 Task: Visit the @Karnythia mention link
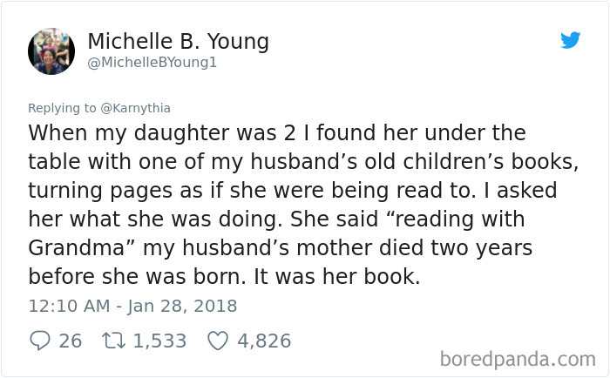135,108
